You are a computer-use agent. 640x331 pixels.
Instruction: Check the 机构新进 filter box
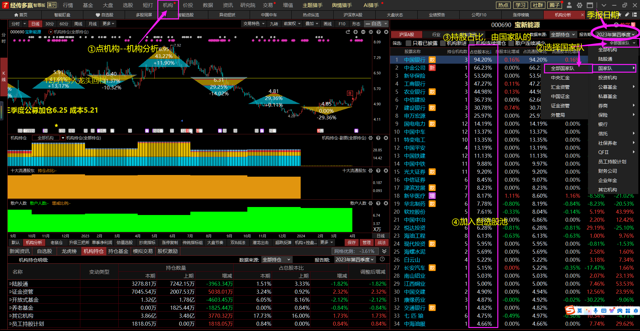click(x=443, y=43)
